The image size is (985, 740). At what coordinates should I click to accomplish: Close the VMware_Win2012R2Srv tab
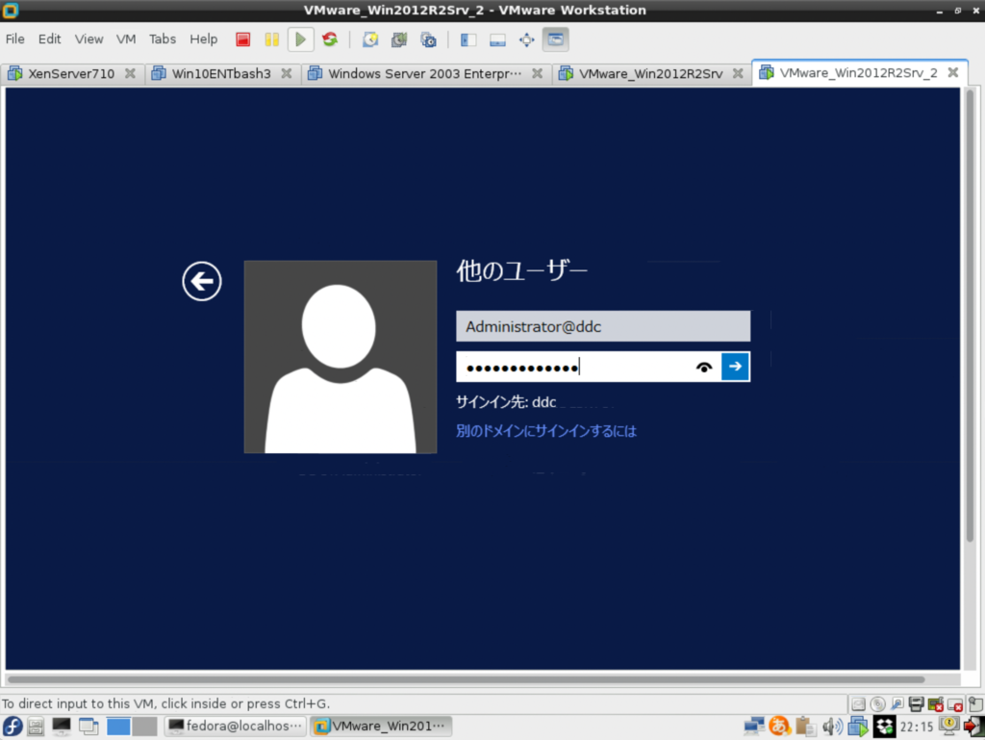[738, 73]
